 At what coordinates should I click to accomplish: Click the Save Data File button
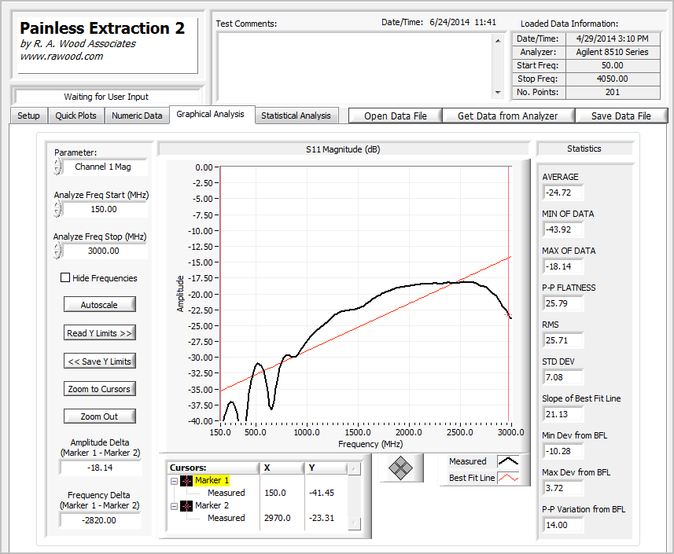(x=621, y=116)
